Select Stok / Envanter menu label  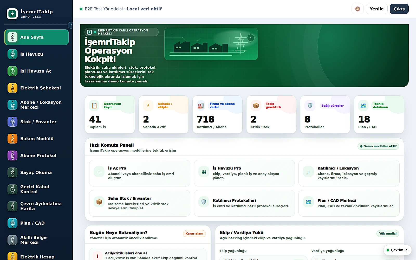[38, 122]
